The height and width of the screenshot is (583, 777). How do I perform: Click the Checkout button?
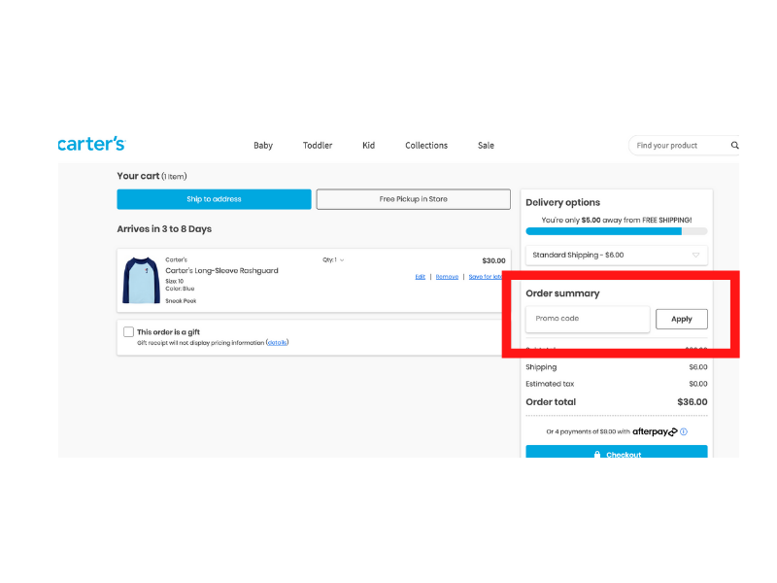pyautogui.click(x=617, y=452)
